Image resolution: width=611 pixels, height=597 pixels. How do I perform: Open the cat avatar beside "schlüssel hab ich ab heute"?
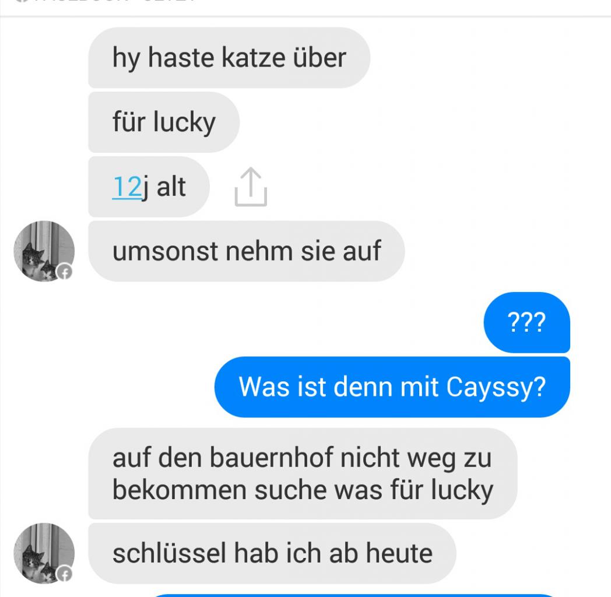(44, 553)
